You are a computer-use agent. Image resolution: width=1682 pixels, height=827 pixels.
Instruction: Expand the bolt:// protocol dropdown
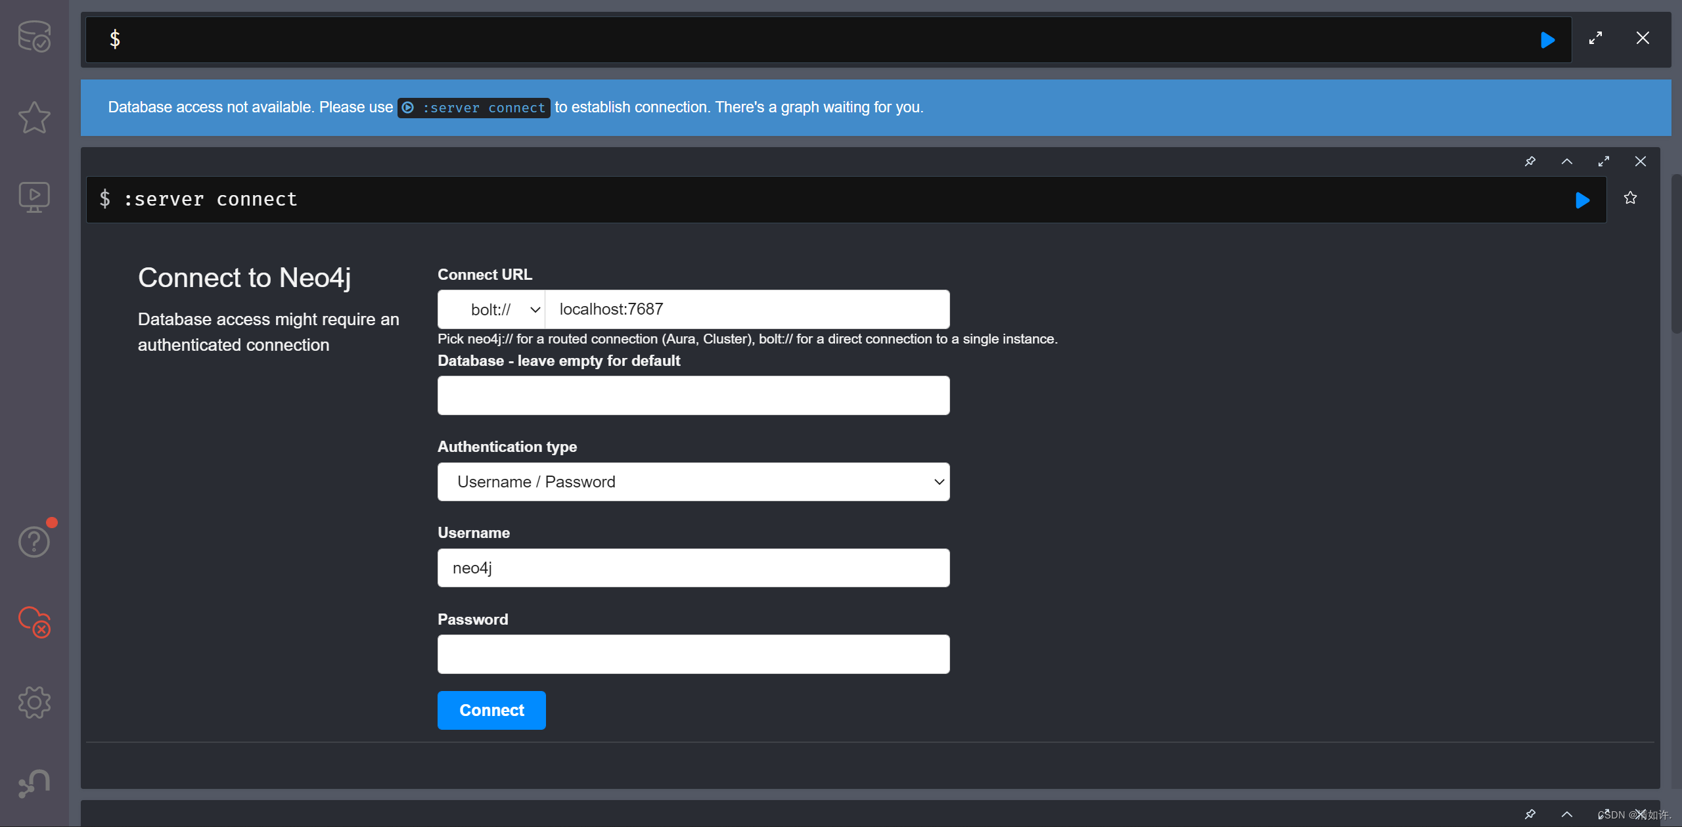tap(491, 309)
